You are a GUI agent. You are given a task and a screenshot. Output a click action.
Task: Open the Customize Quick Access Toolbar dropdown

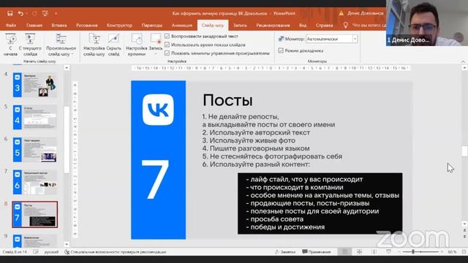tap(56, 13)
